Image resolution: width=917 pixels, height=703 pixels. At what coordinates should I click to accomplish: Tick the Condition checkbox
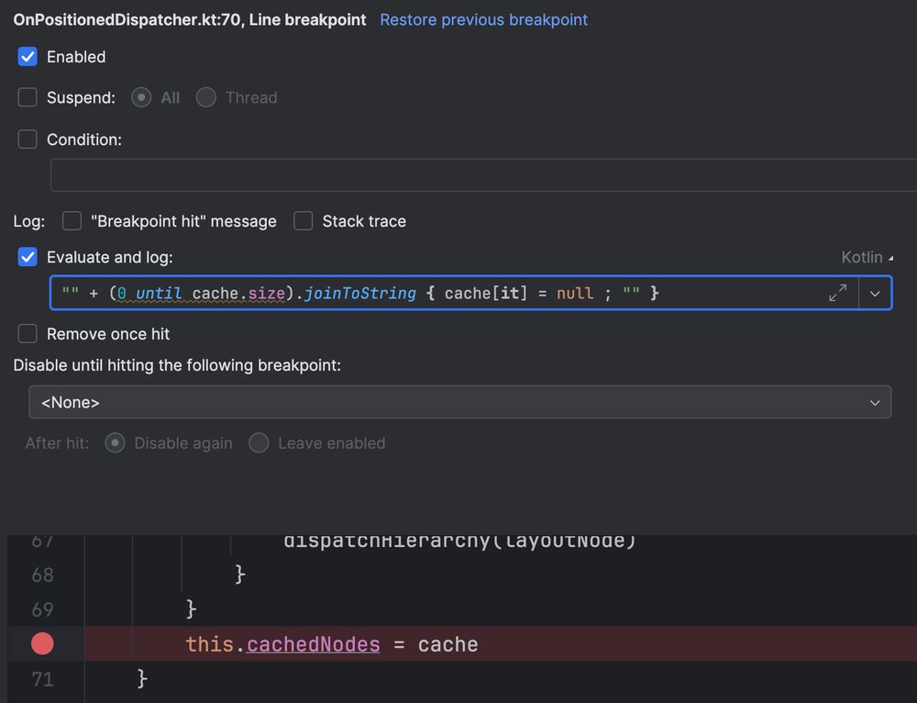coord(28,139)
